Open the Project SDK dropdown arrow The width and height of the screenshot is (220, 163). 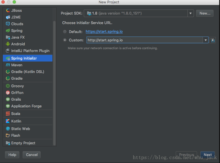point(191,13)
